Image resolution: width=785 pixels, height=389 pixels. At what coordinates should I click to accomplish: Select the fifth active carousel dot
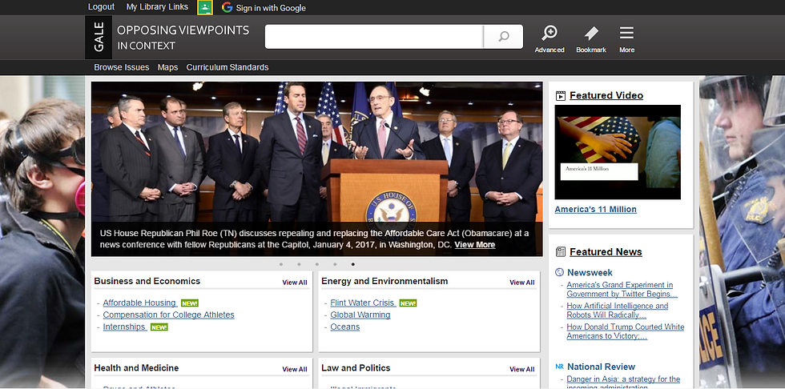[x=353, y=264]
